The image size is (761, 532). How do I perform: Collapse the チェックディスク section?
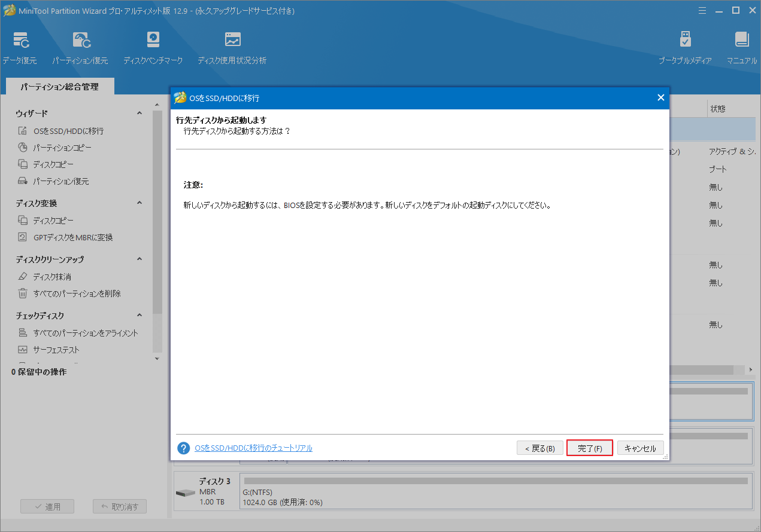pos(140,316)
